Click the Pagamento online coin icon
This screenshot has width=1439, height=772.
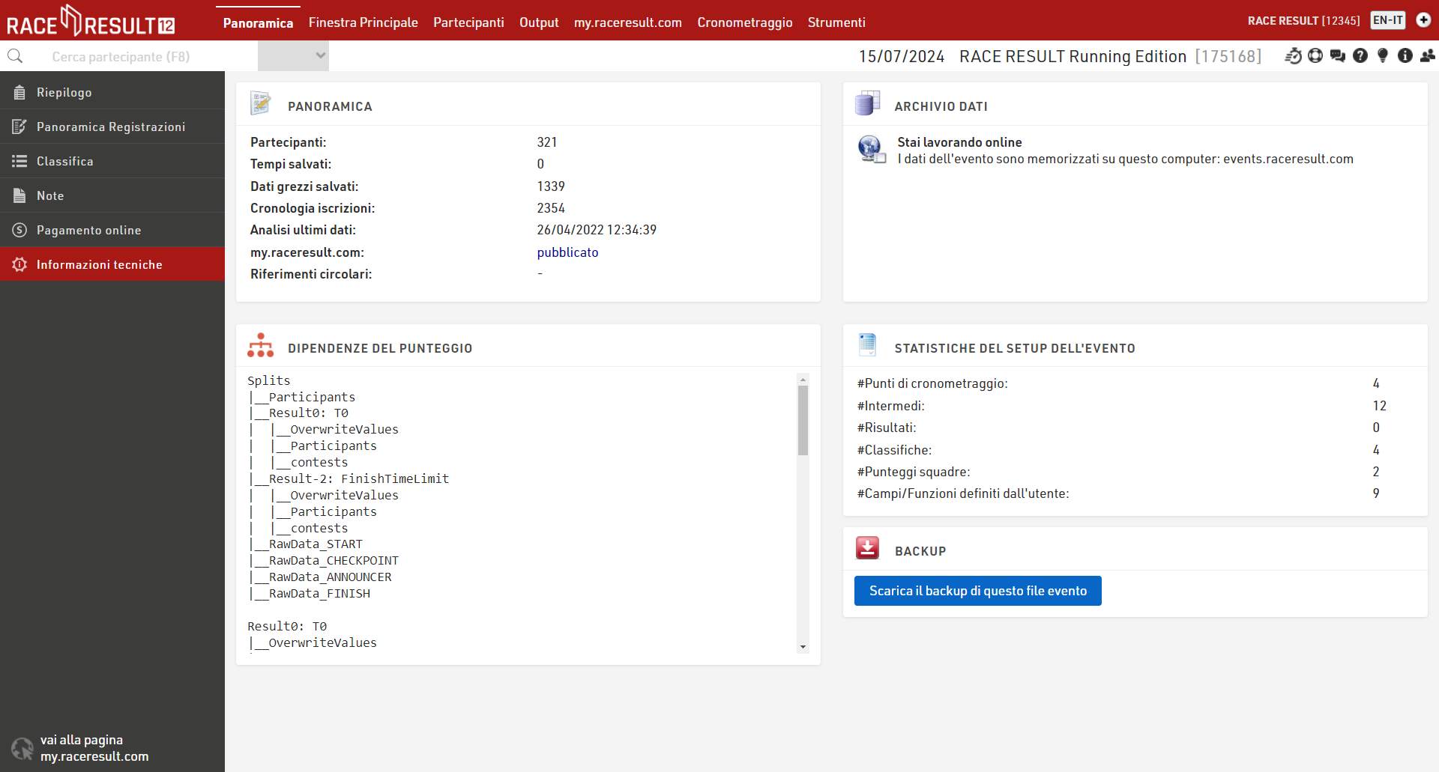(19, 230)
